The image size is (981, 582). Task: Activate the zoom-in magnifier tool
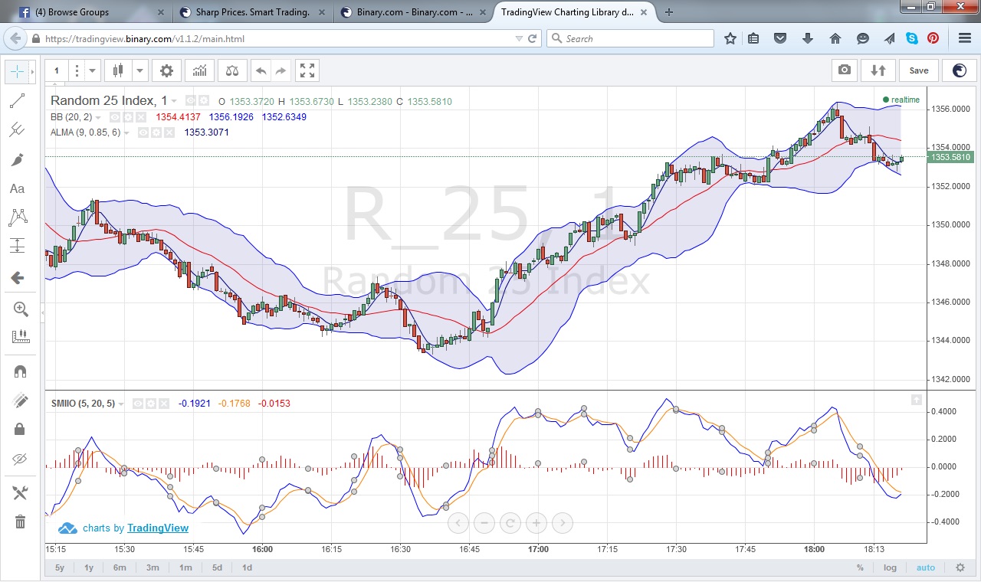[x=20, y=309]
